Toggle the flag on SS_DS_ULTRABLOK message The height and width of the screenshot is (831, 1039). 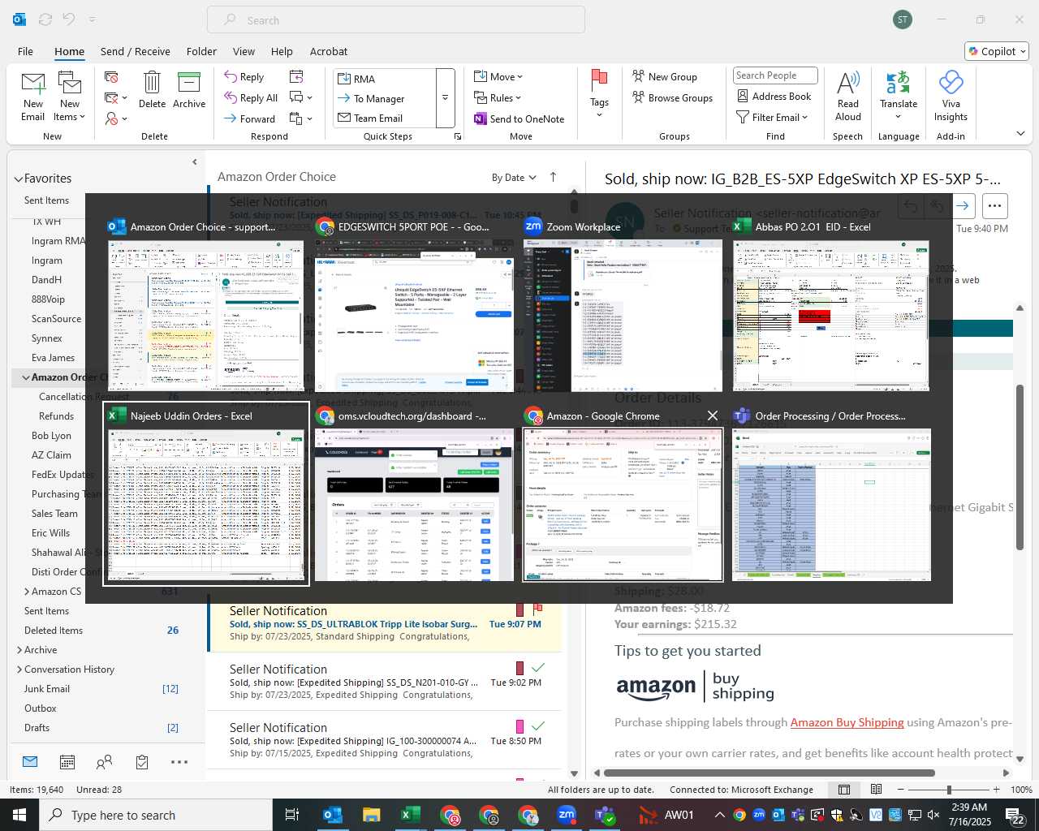(x=537, y=609)
